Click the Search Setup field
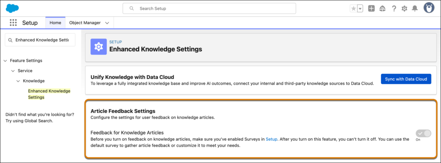This screenshot has height=163, width=441. click(209, 9)
